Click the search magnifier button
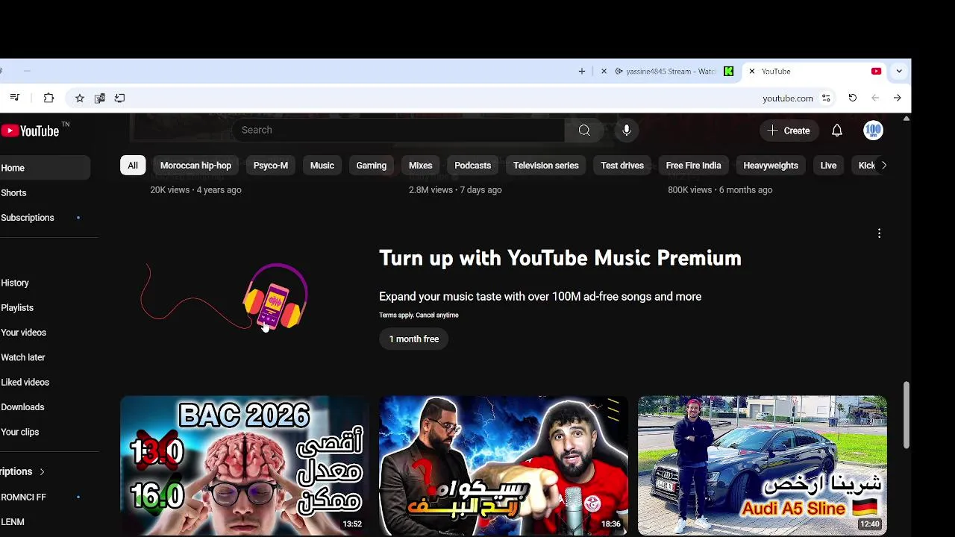This screenshot has width=955, height=537. (x=584, y=131)
